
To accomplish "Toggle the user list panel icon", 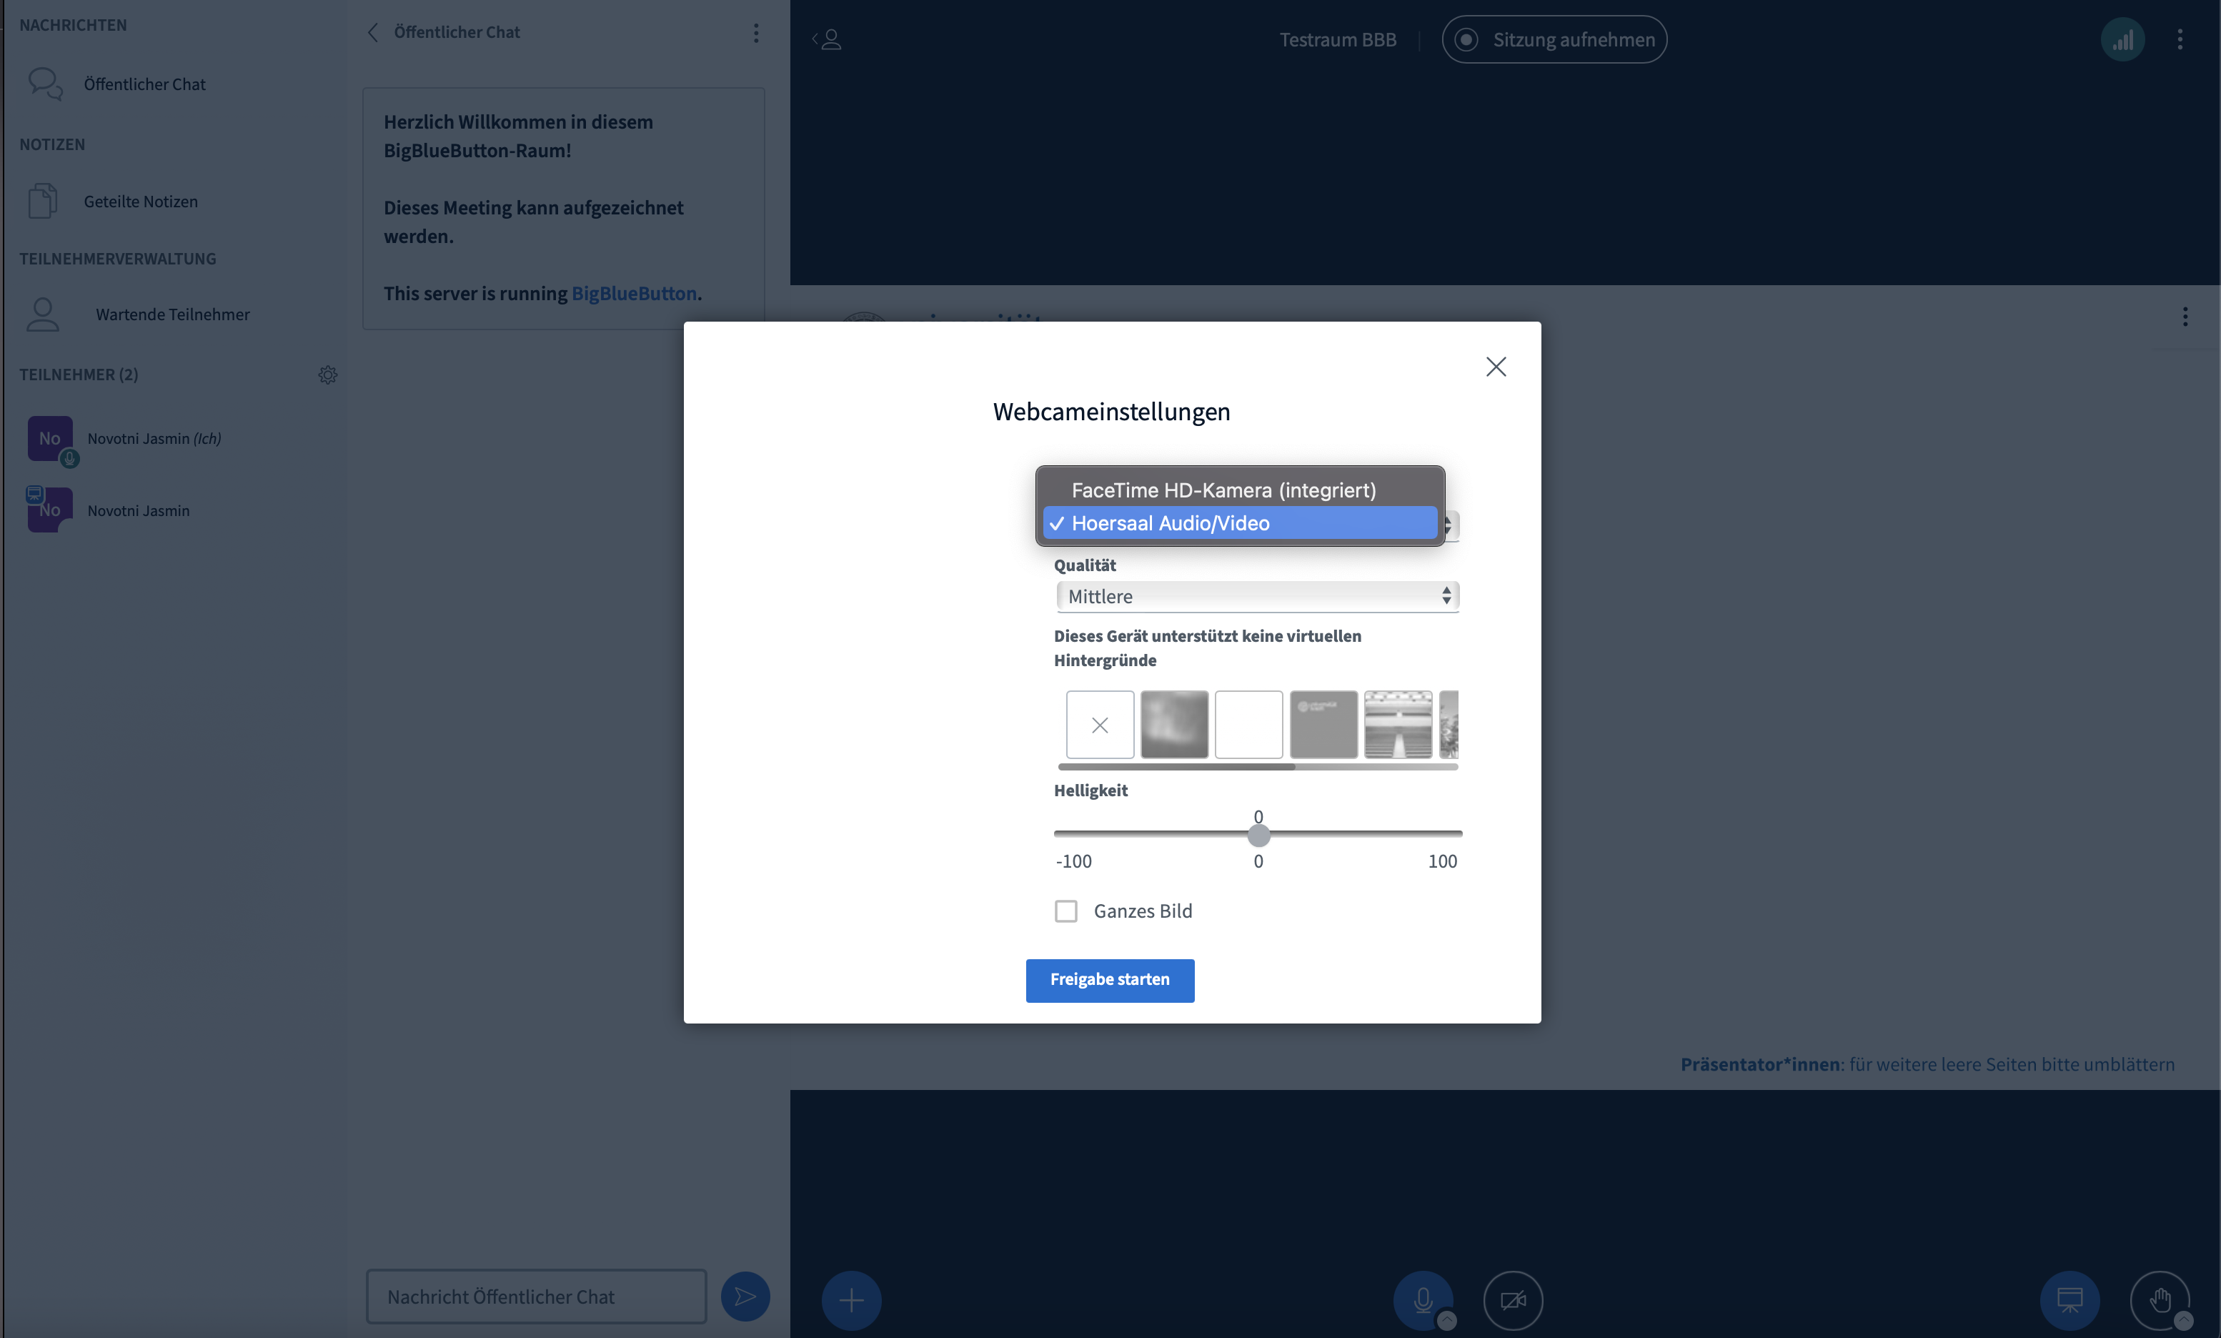I will [x=827, y=39].
